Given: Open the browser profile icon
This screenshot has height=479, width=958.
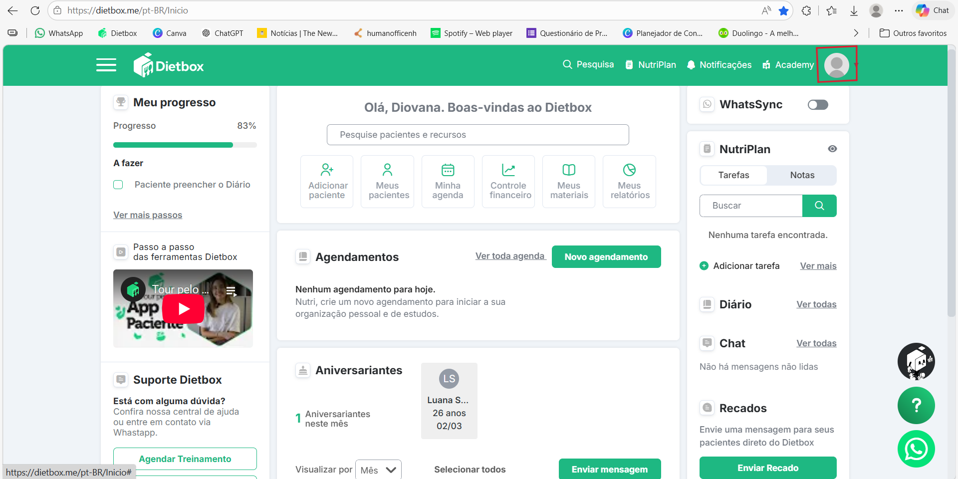Looking at the screenshot, I should [876, 10].
